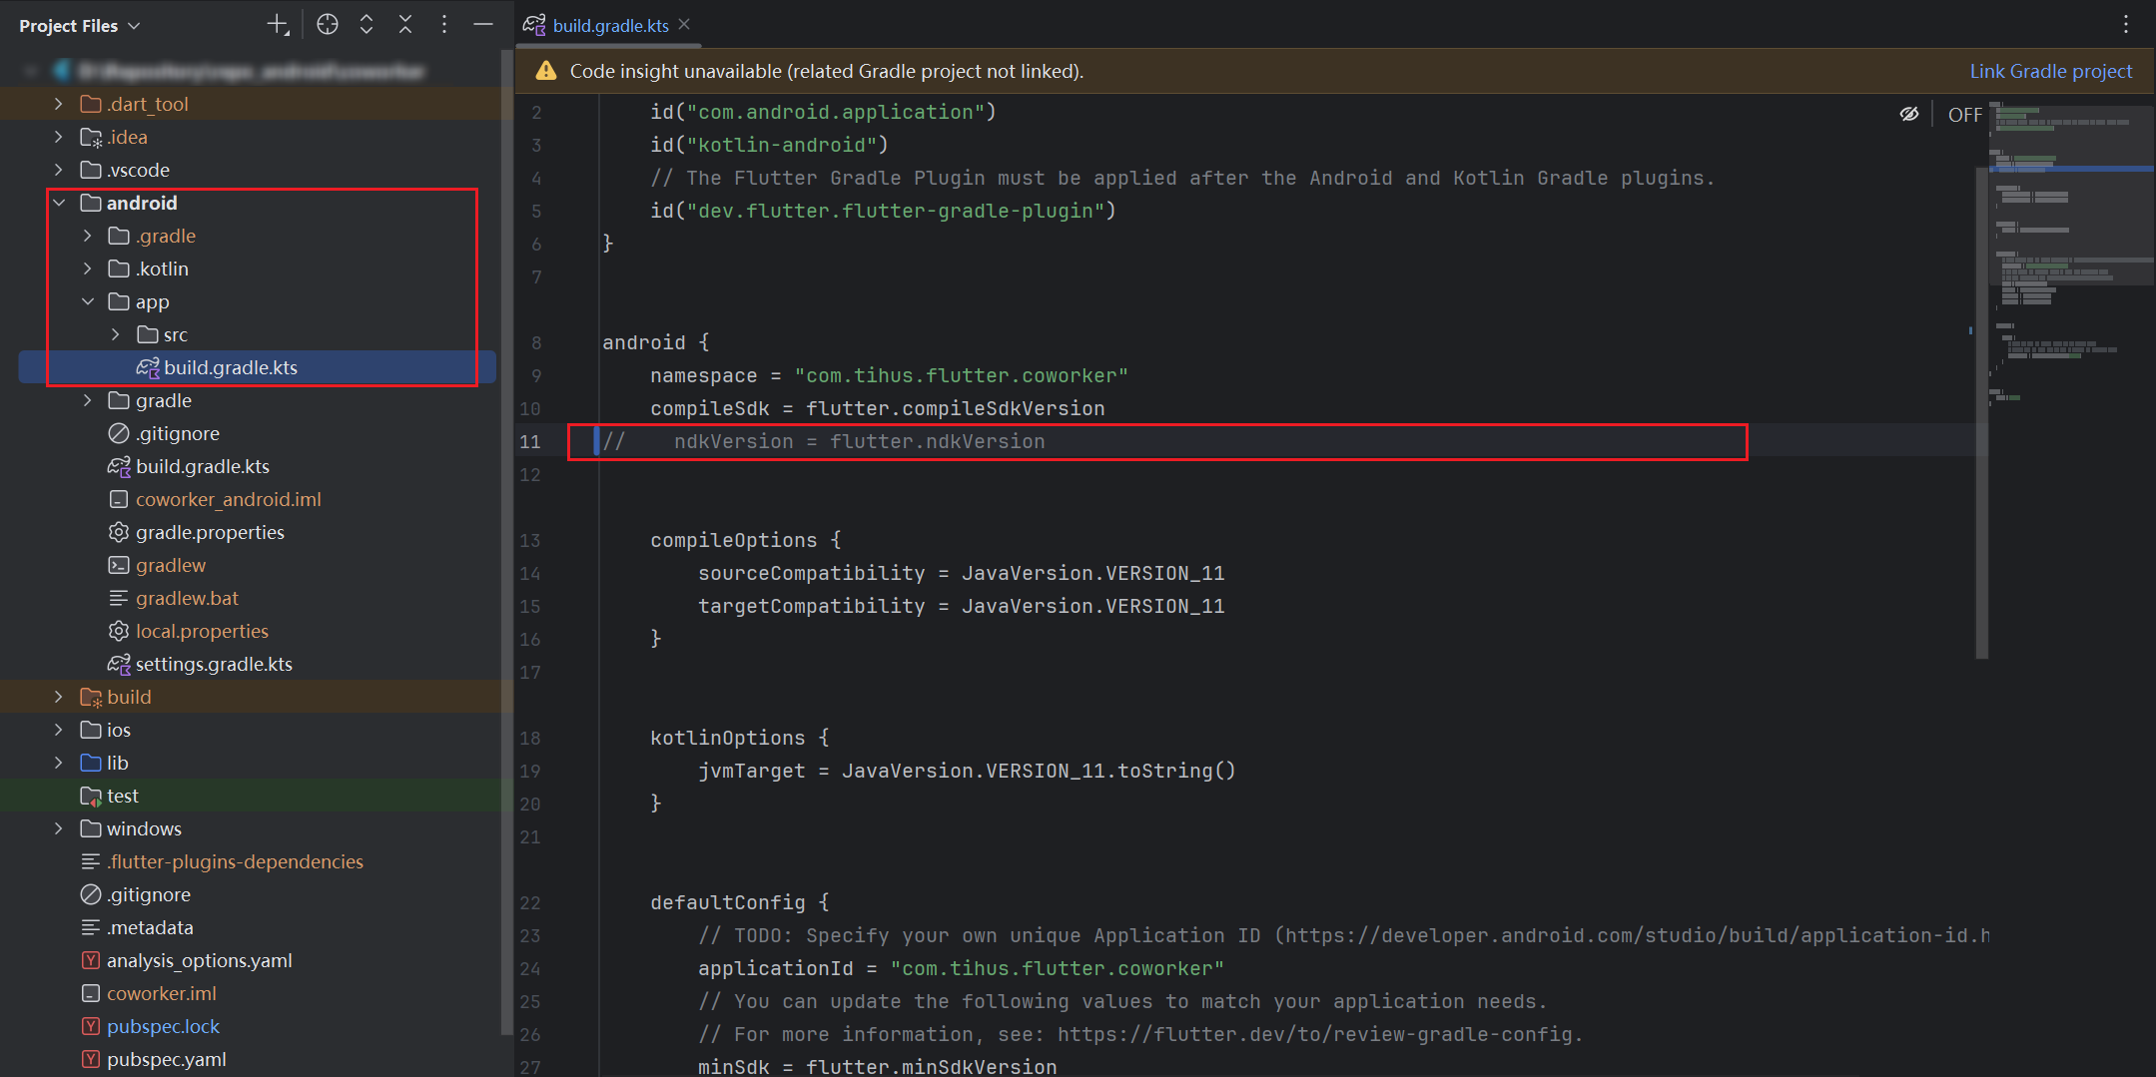Click the New File or Directory plus icon
This screenshot has width=2156, height=1077.
[x=279, y=25]
